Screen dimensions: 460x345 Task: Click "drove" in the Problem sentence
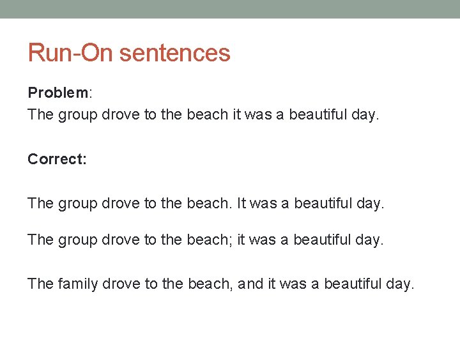tap(123, 115)
